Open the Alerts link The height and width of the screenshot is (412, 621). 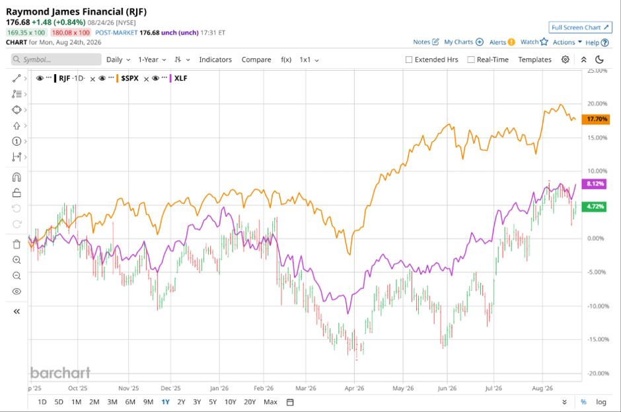tap(502, 42)
